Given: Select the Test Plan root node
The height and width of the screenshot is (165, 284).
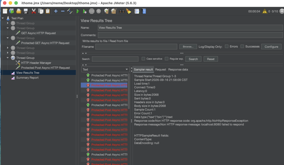Looking at the screenshot, I should point(17,18).
